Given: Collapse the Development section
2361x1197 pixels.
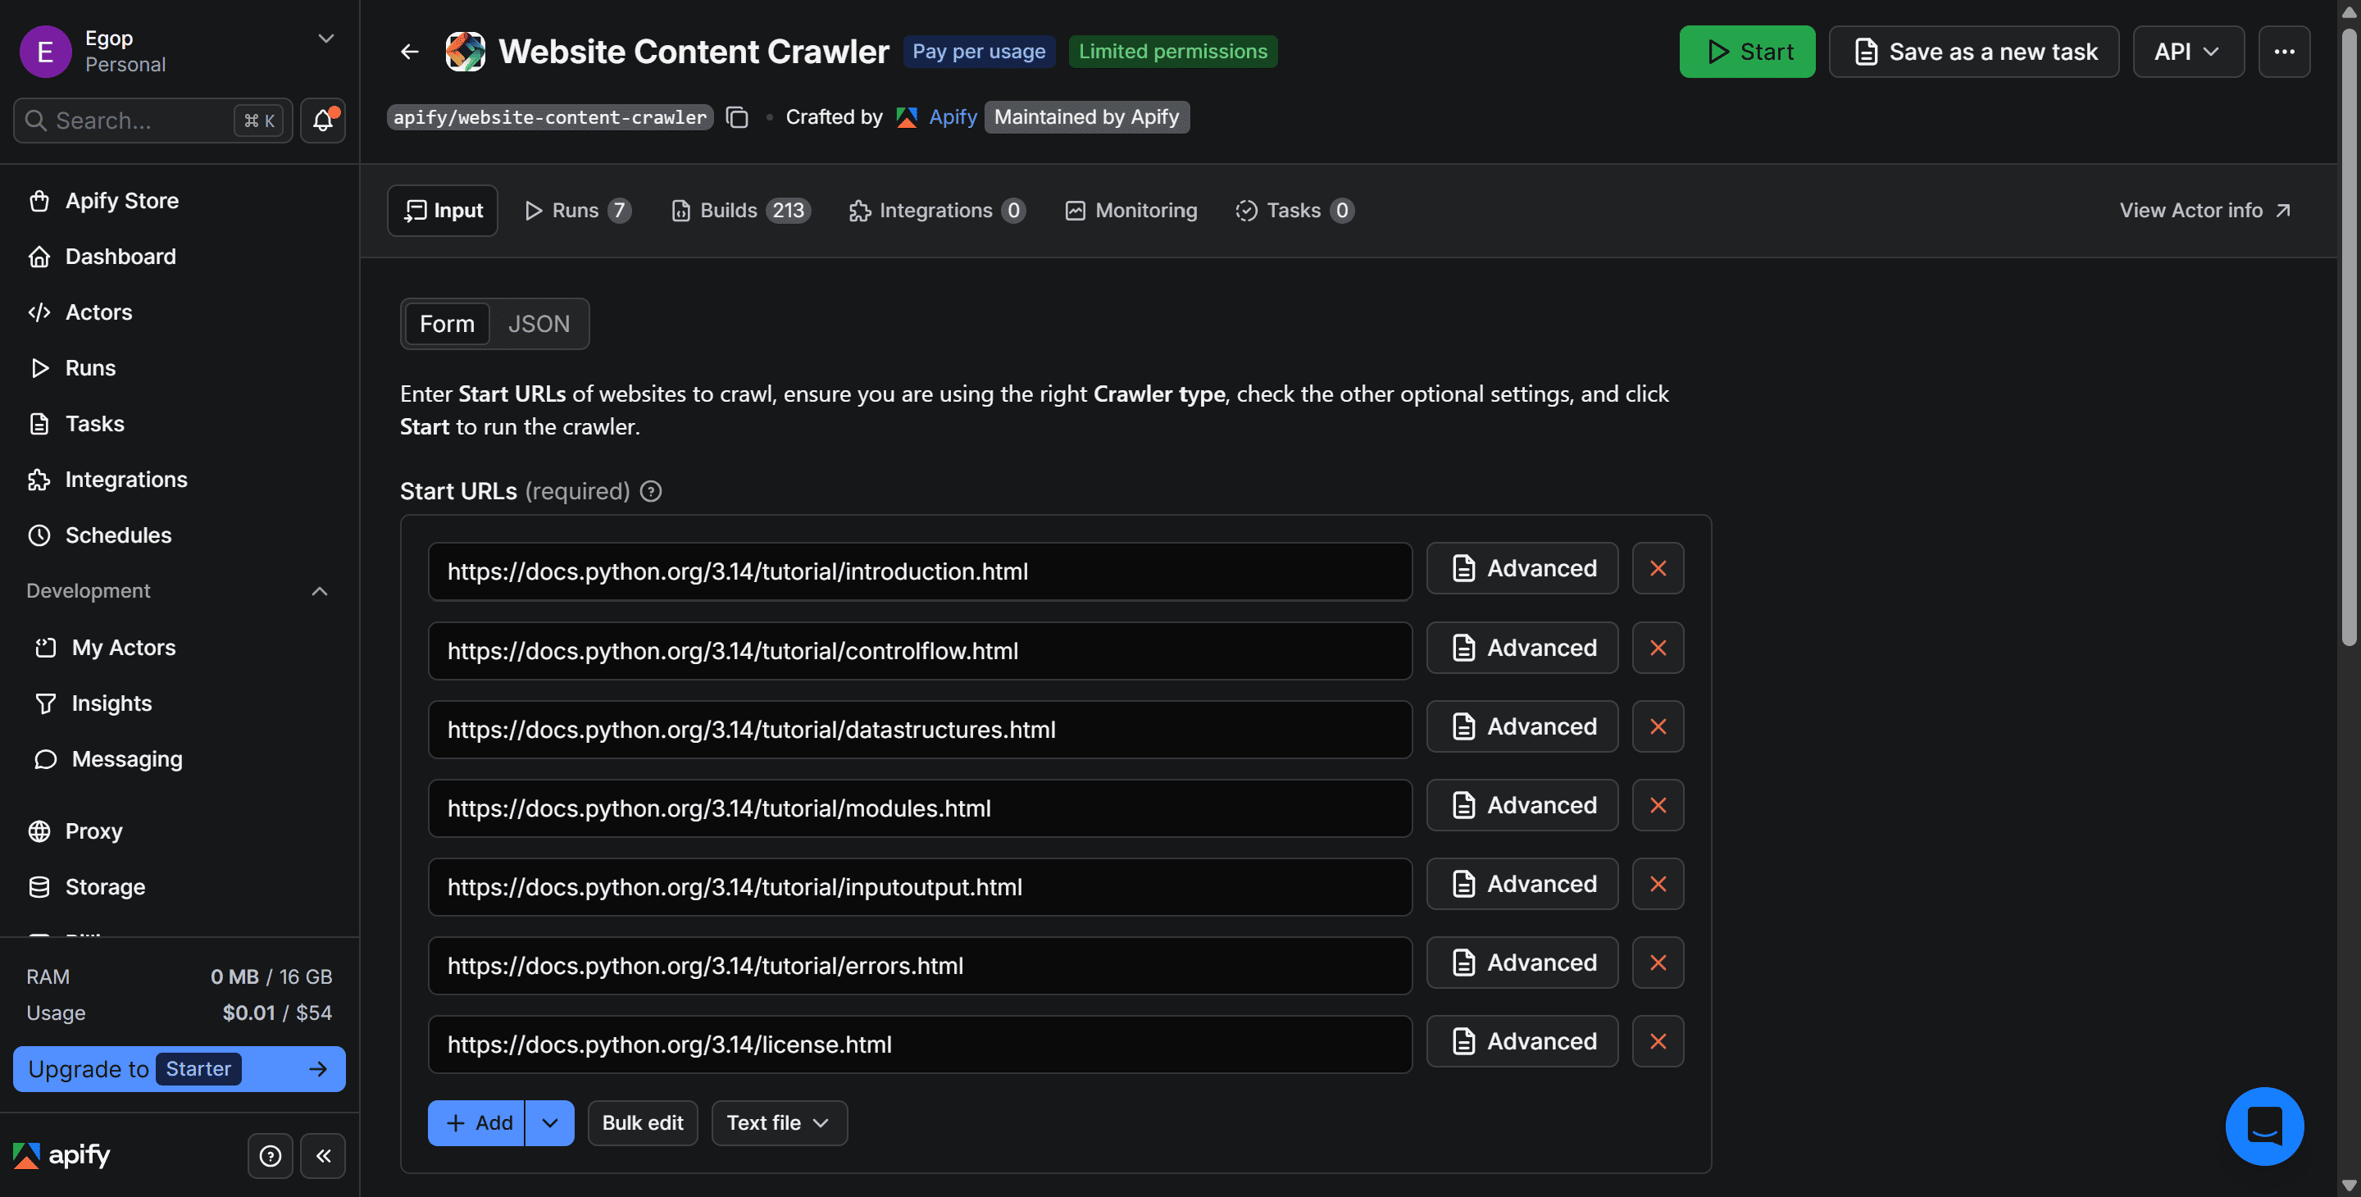Looking at the screenshot, I should click(x=319, y=591).
